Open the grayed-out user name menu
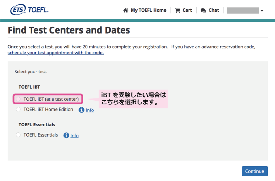 243,11
